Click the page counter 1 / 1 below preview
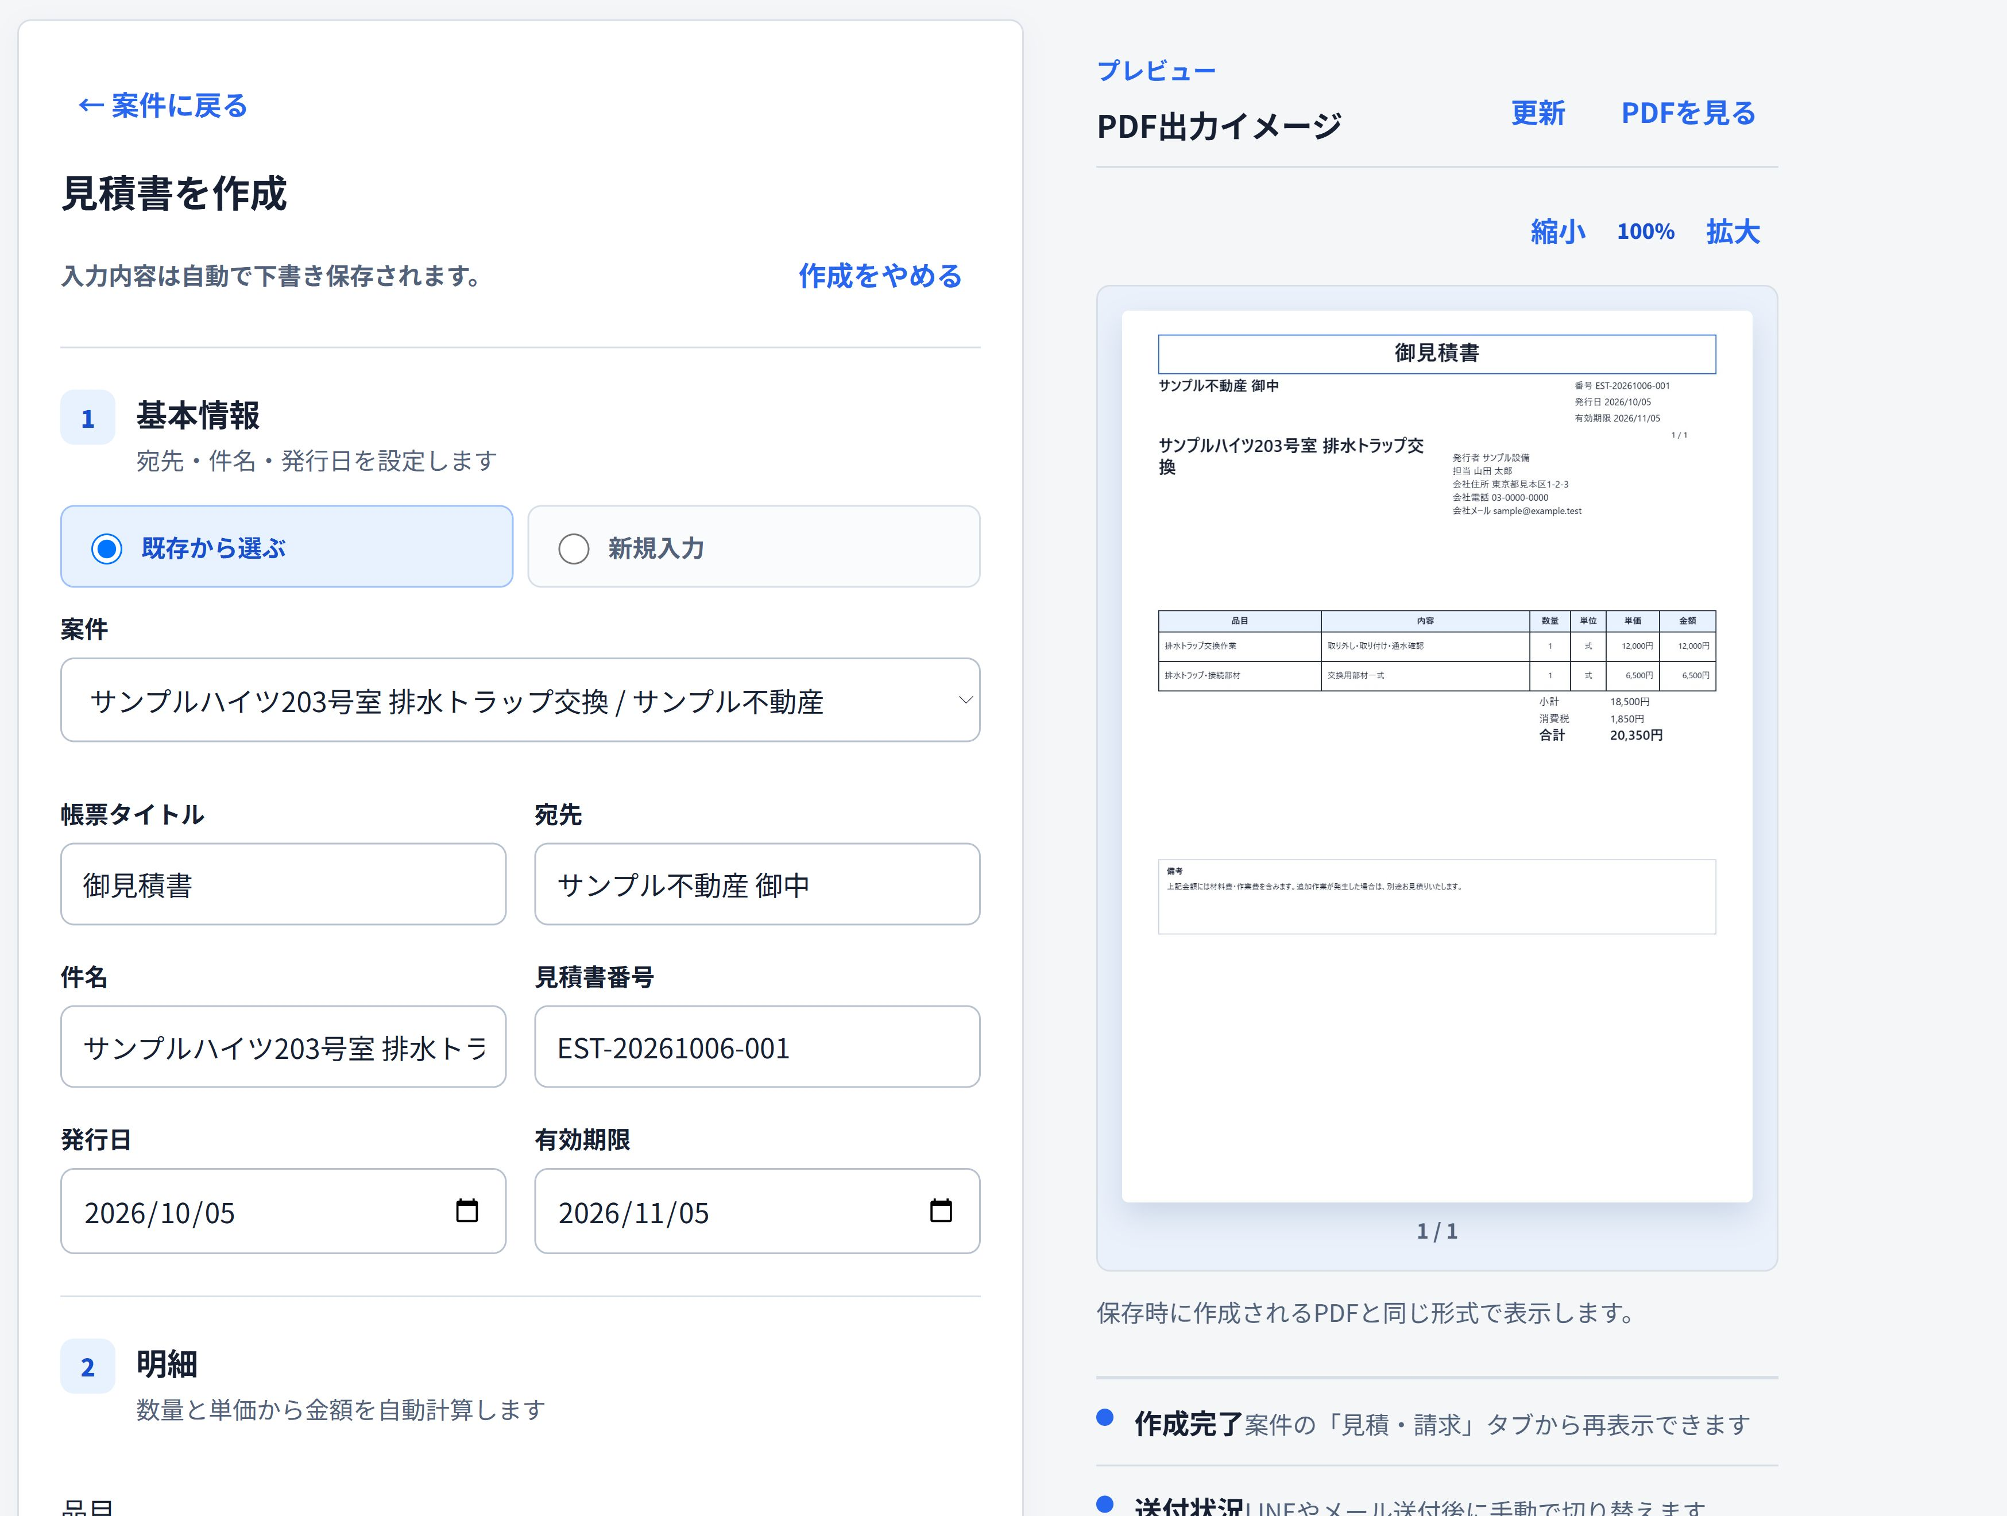 [x=1437, y=1231]
